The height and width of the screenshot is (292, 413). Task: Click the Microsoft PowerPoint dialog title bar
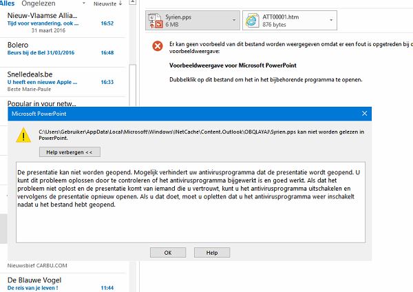190,114
